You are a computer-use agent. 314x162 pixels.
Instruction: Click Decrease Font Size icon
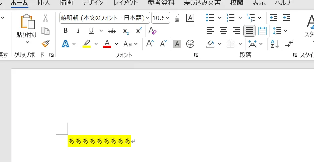click(164, 43)
